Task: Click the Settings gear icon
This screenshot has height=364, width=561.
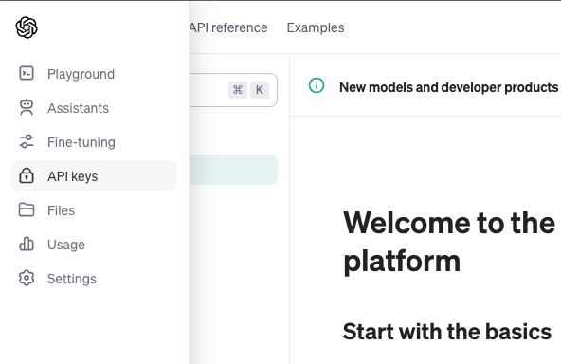Action: click(x=27, y=278)
